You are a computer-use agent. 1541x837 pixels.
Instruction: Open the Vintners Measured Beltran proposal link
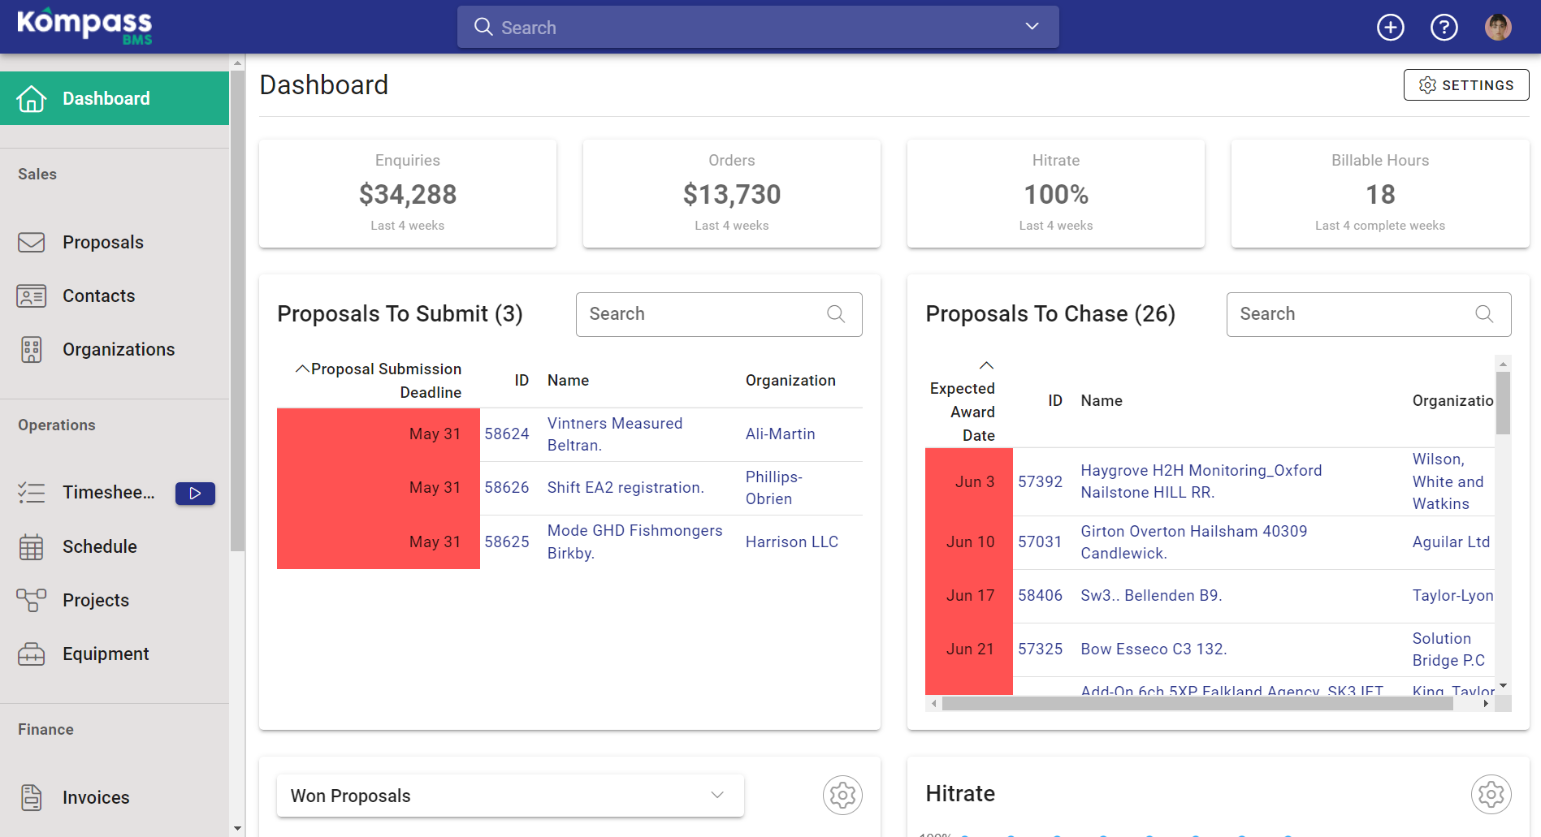[x=615, y=434]
